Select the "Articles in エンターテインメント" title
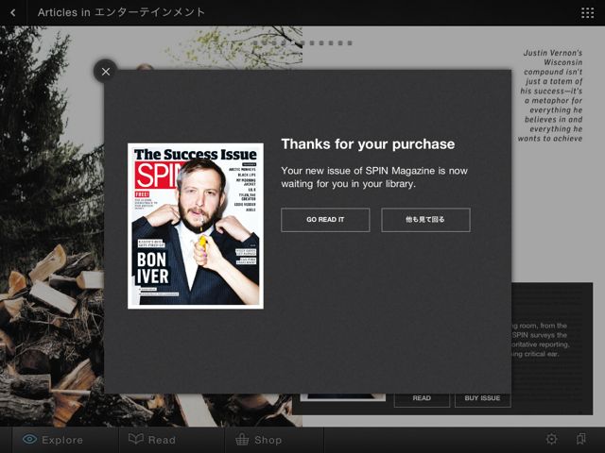605x453 pixels. (x=121, y=12)
